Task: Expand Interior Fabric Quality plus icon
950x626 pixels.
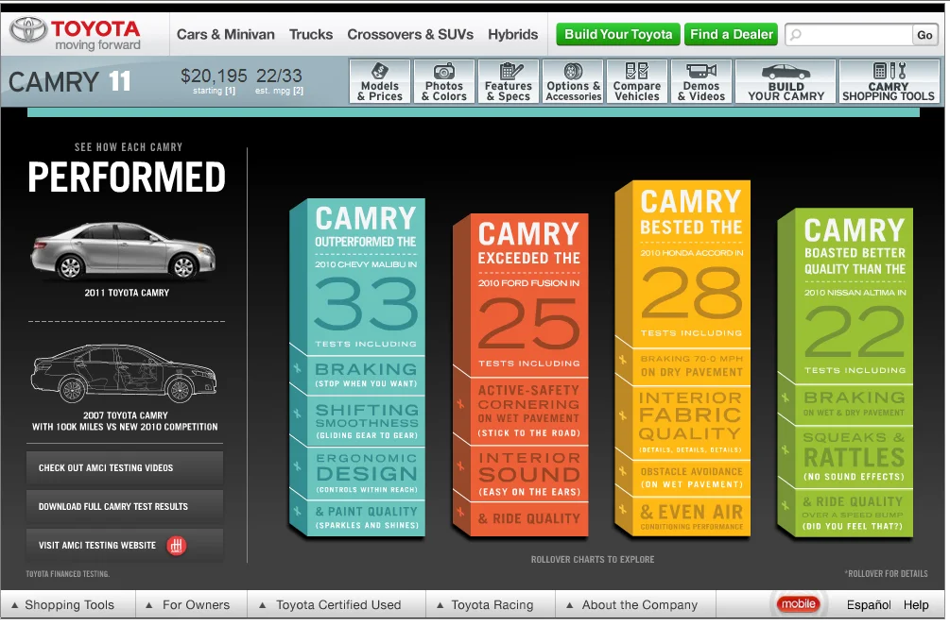Action: [x=622, y=415]
